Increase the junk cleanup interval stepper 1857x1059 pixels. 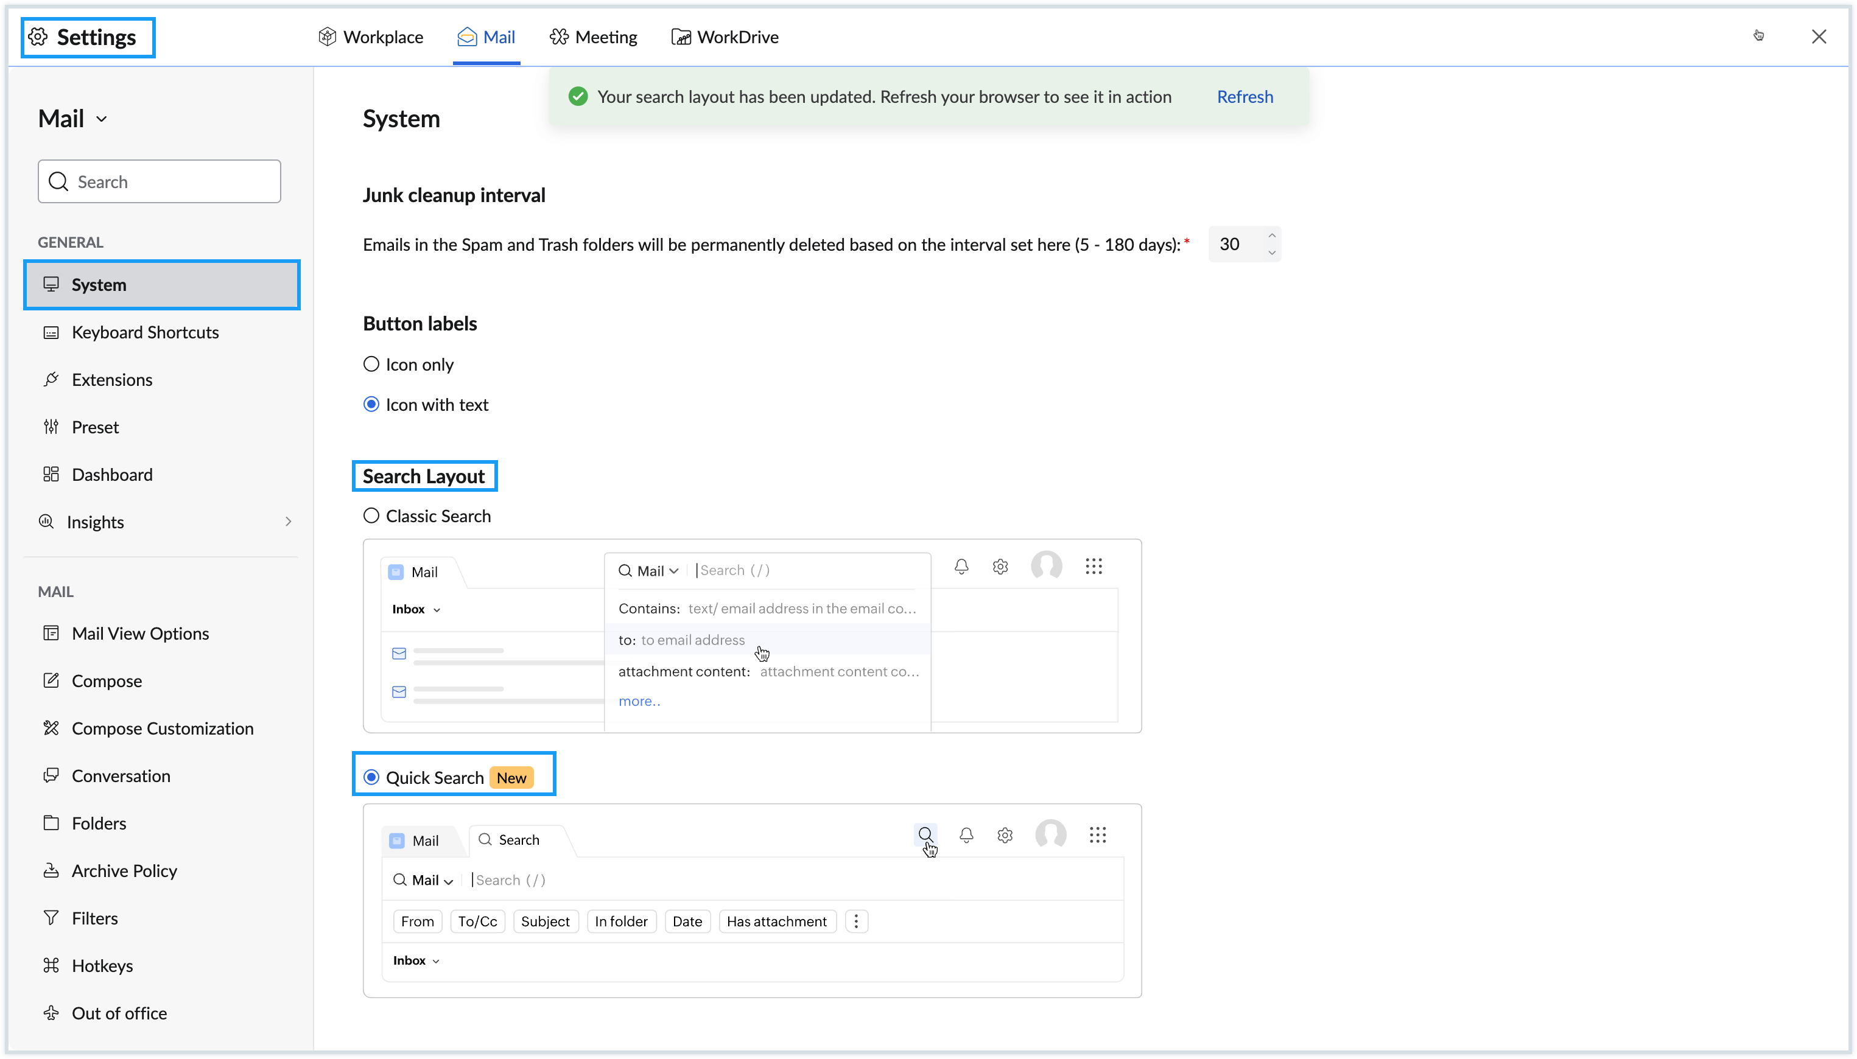1271,236
